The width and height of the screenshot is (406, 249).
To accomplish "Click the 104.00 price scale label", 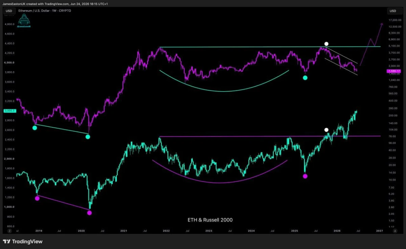I will (x=393, y=129).
